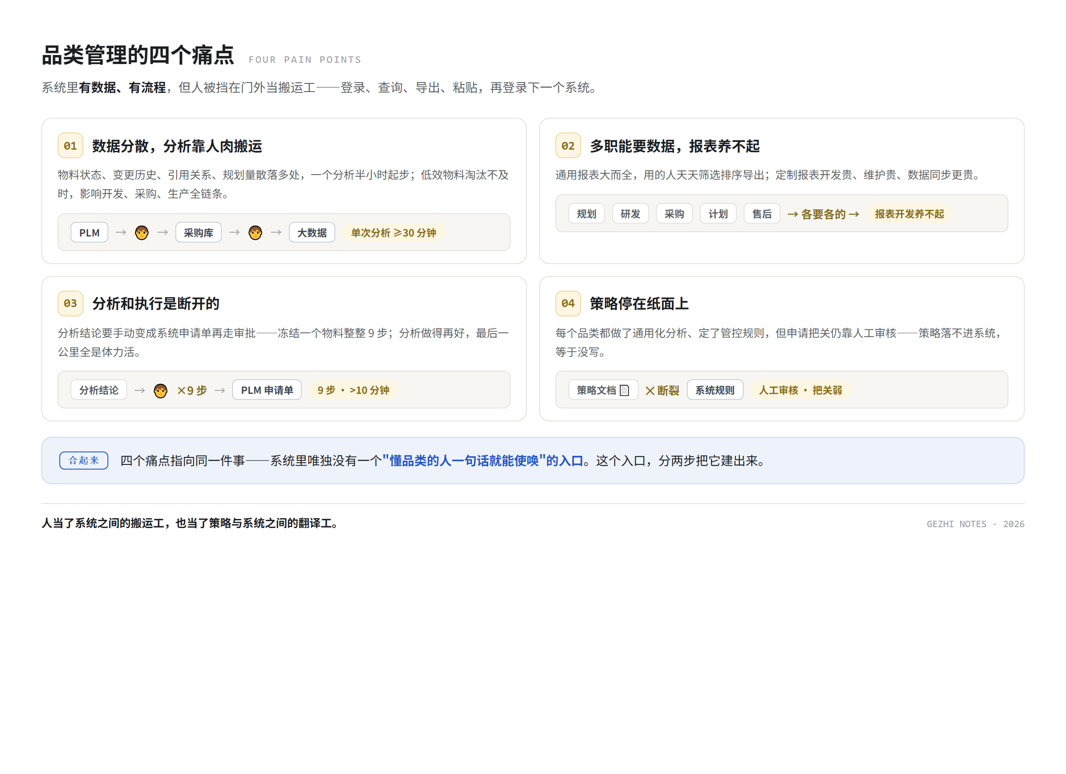
Task: Click the footer sentence 人当了系统之间的搬运工
Action: tap(191, 523)
